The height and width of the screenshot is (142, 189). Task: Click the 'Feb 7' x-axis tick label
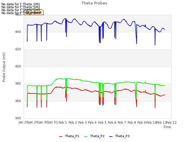[x=122, y=122]
